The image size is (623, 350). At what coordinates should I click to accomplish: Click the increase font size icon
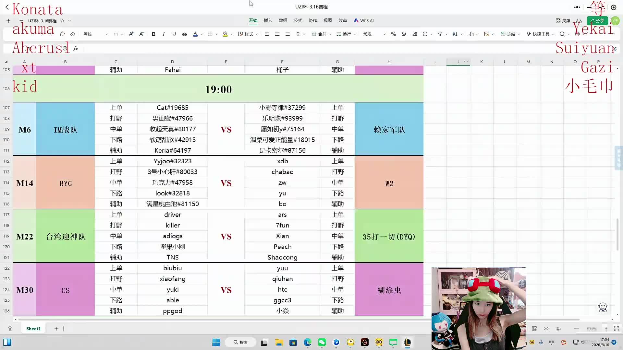tap(131, 34)
